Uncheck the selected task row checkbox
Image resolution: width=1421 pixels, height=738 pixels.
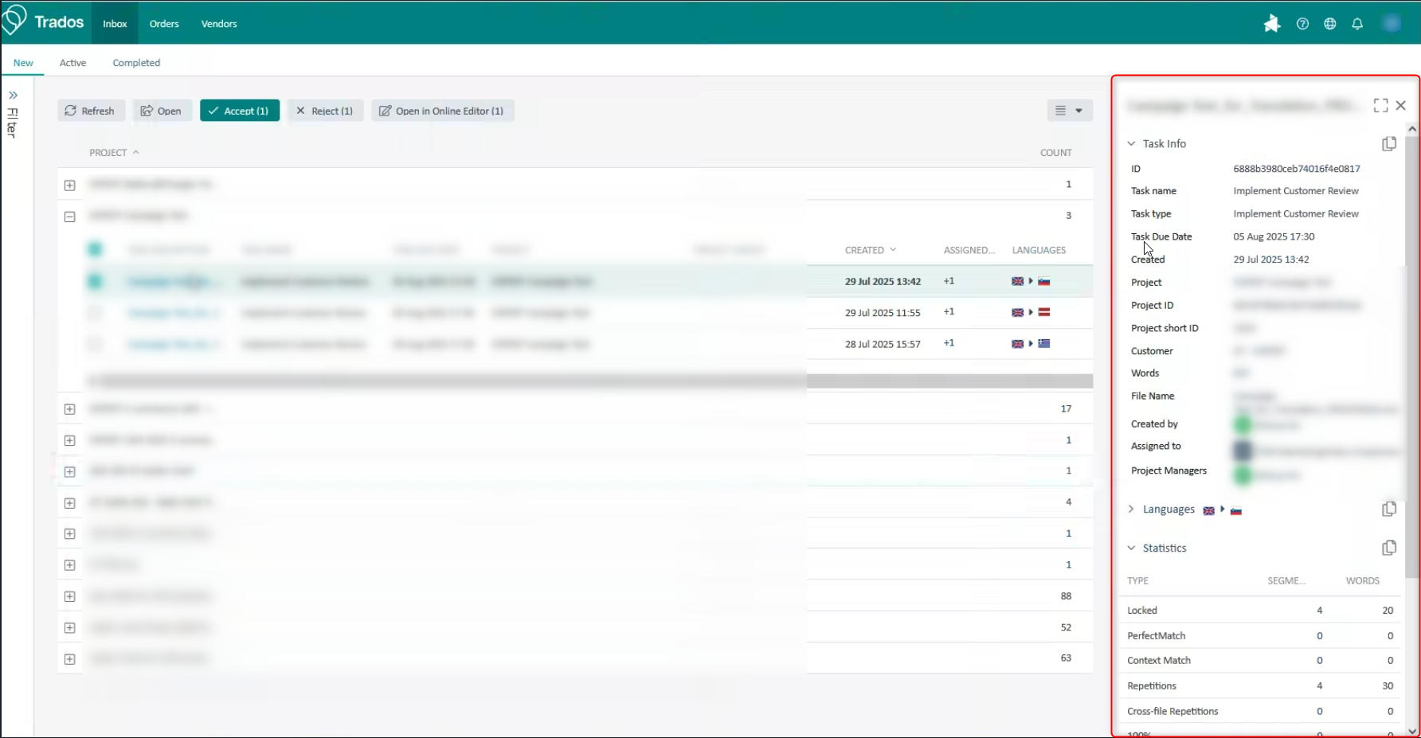95,281
